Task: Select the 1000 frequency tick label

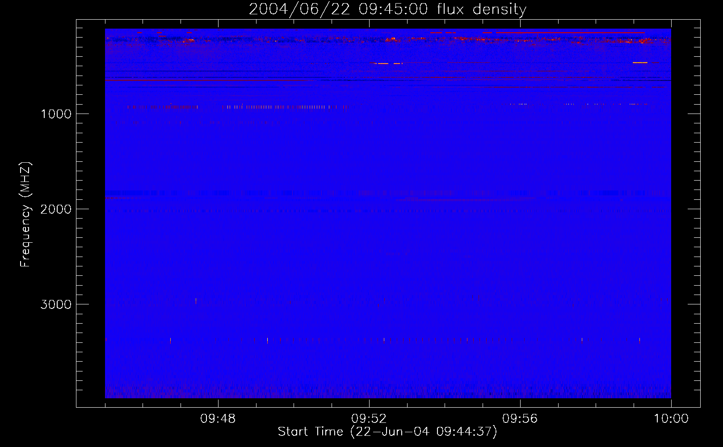Action: tap(56, 114)
